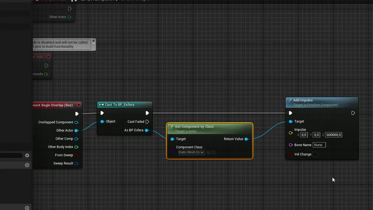Click the Event Tick exec output pin
Screen dimensions: 373x210
[46, 66]
